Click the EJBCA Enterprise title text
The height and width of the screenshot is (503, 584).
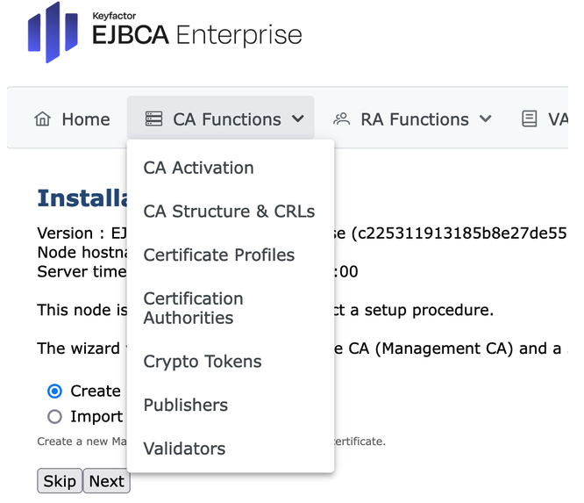tap(196, 35)
